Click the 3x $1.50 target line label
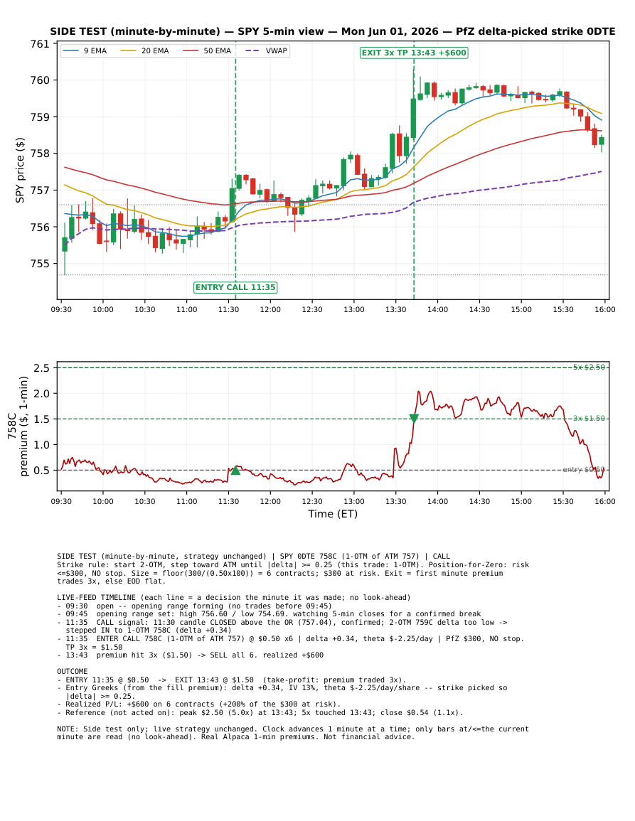 tap(589, 419)
